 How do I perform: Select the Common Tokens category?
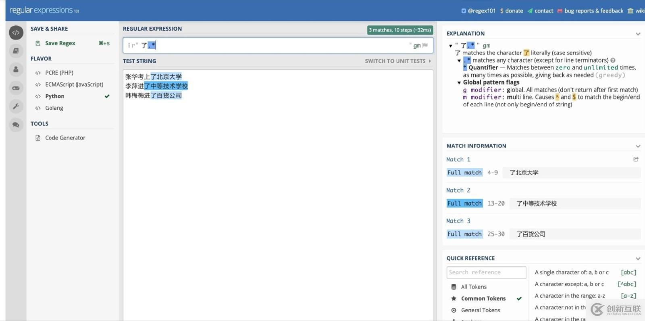483,298
